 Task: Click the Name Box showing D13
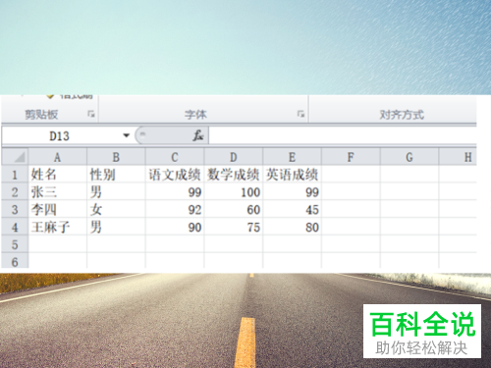click(x=60, y=135)
